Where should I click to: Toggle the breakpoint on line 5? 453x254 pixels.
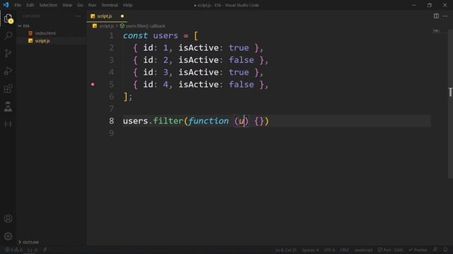click(x=93, y=85)
